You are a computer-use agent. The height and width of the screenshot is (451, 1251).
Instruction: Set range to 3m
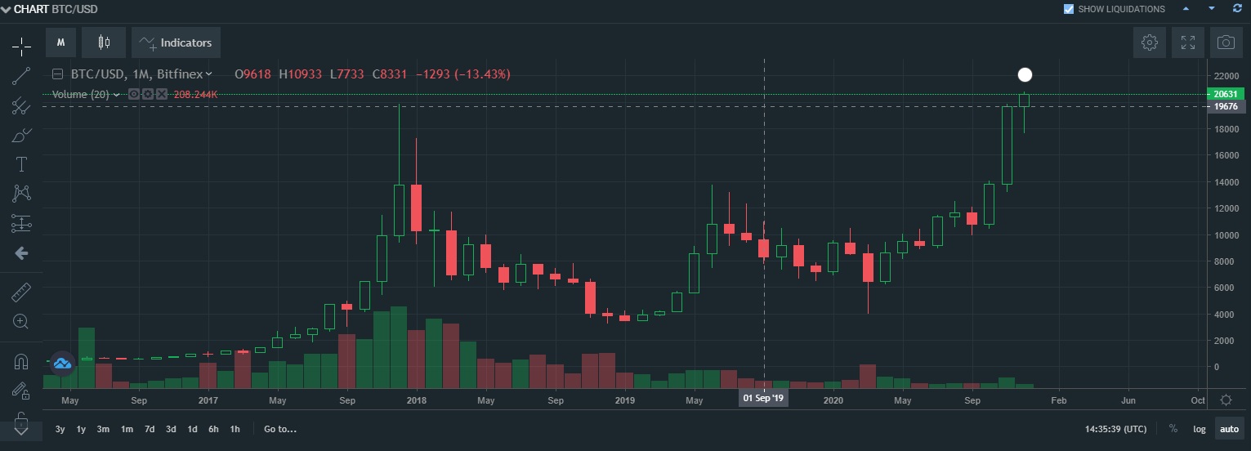(104, 429)
